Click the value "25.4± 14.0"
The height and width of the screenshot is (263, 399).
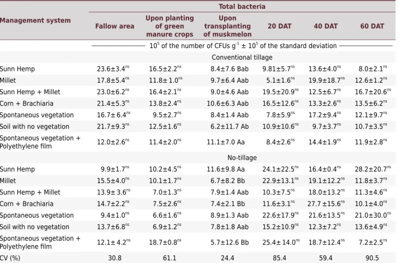pyautogui.click(x=281, y=242)
